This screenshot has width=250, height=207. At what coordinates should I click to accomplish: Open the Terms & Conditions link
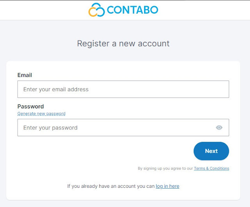(211, 169)
